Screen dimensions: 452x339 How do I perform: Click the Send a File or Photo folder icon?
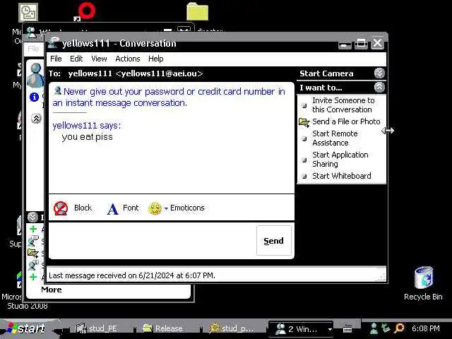click(x=304, y=122)
